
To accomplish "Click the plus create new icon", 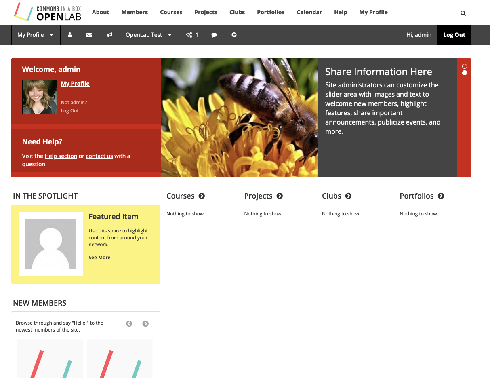I will click(x=234, y=35).
